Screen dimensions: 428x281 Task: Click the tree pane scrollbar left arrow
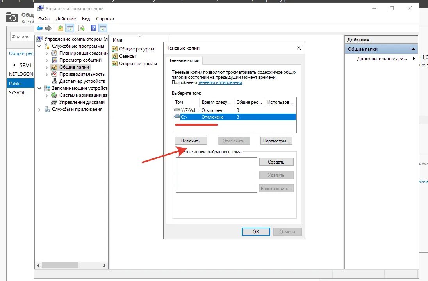[39, 265]
